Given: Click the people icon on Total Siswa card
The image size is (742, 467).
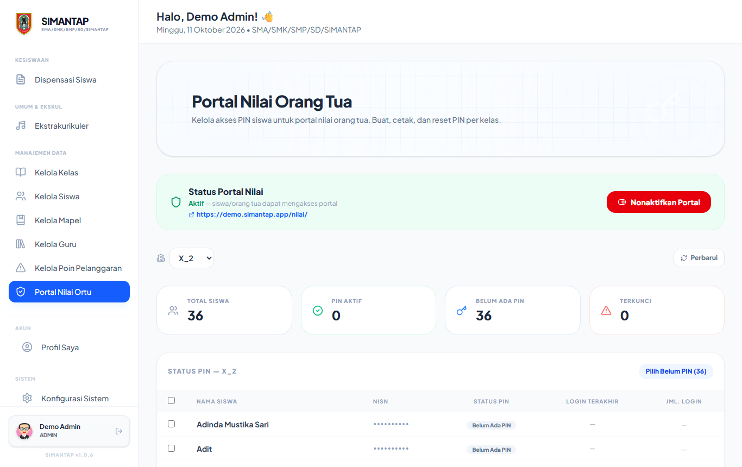Looking at the screenshot, I should click(x=173, y=311).
